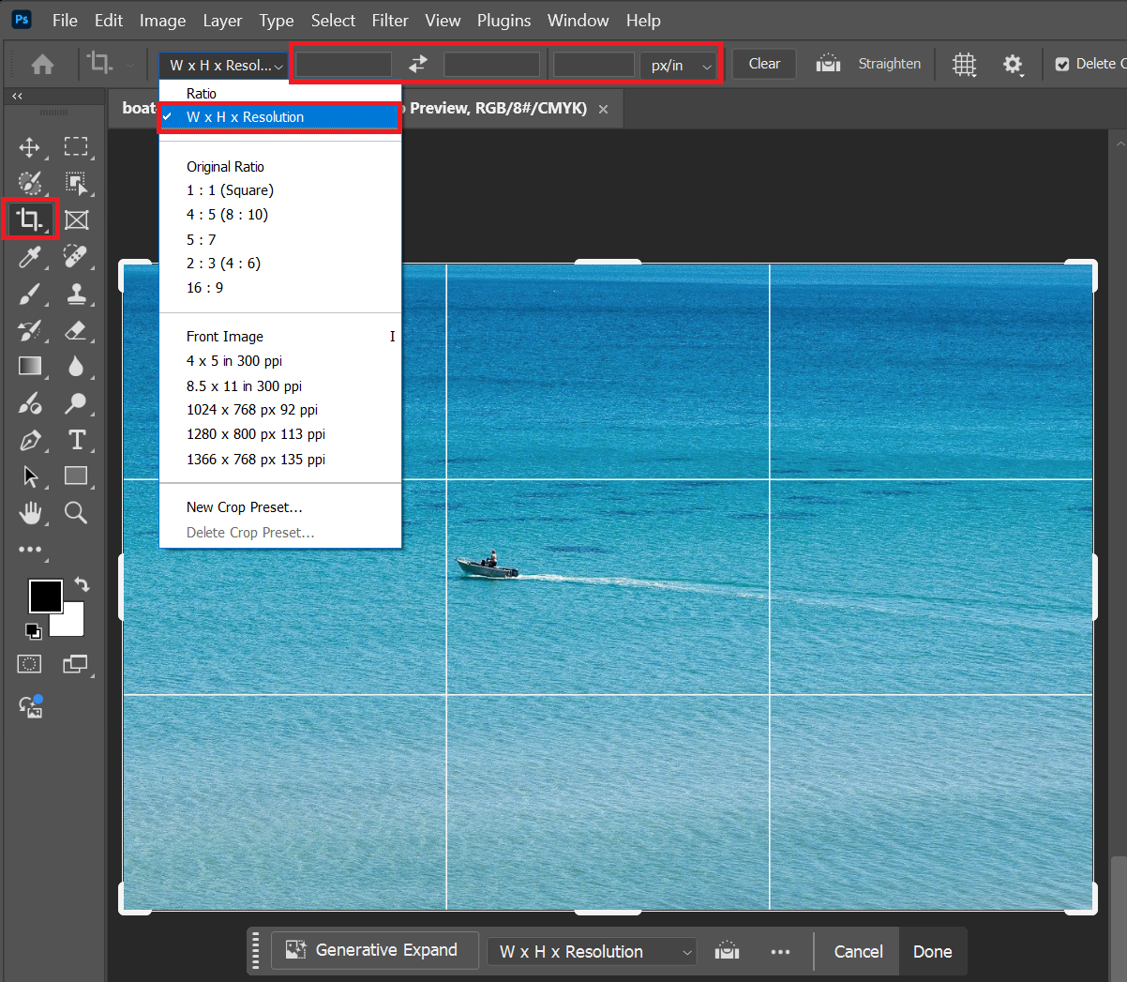Select the Horizontal Type tool

[x=76, y=440]
